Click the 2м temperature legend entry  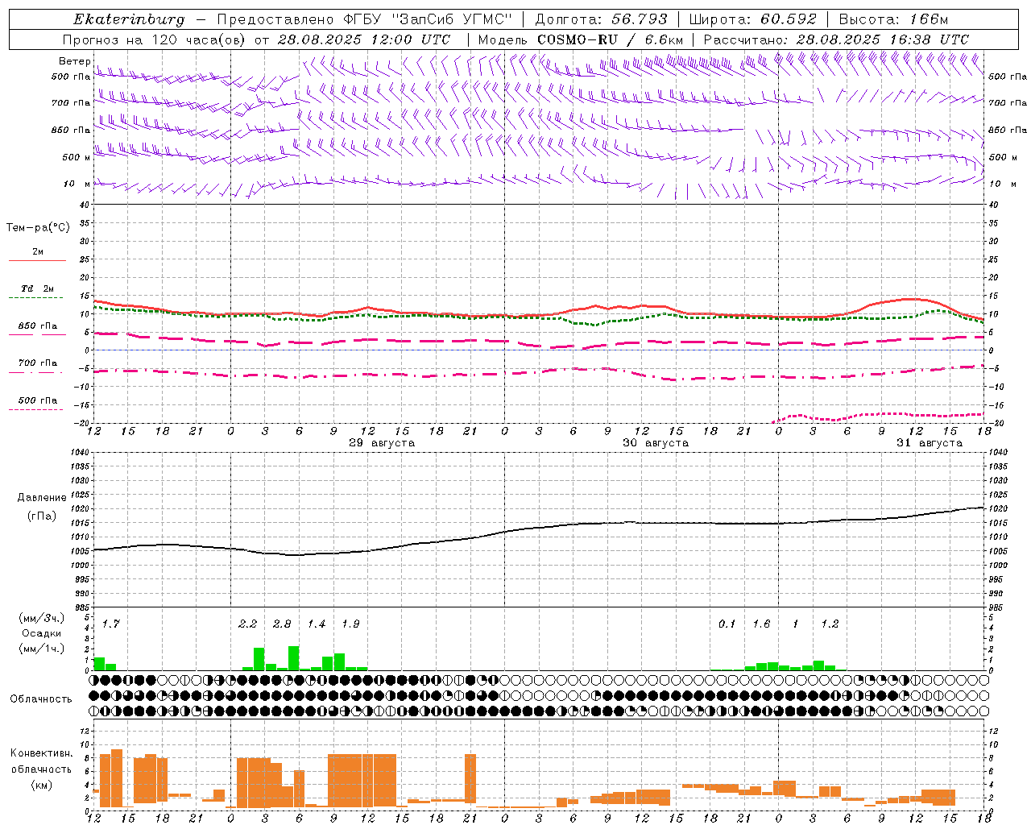tap(38, 252)
